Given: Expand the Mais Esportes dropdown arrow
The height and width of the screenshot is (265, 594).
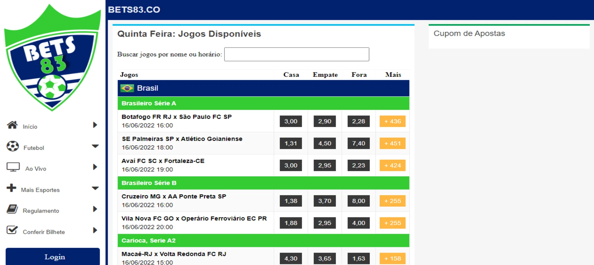Looking at the screenshot, I should click(x=95, y=188).
